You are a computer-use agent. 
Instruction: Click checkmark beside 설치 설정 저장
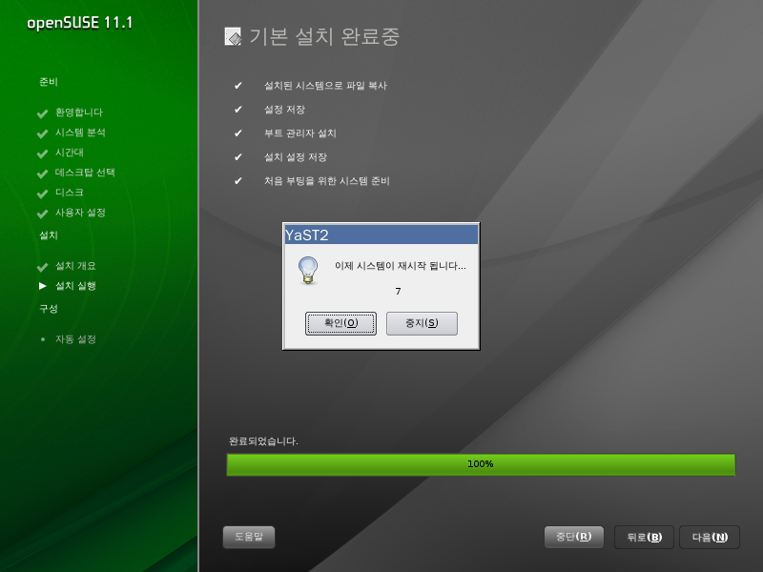237,157
